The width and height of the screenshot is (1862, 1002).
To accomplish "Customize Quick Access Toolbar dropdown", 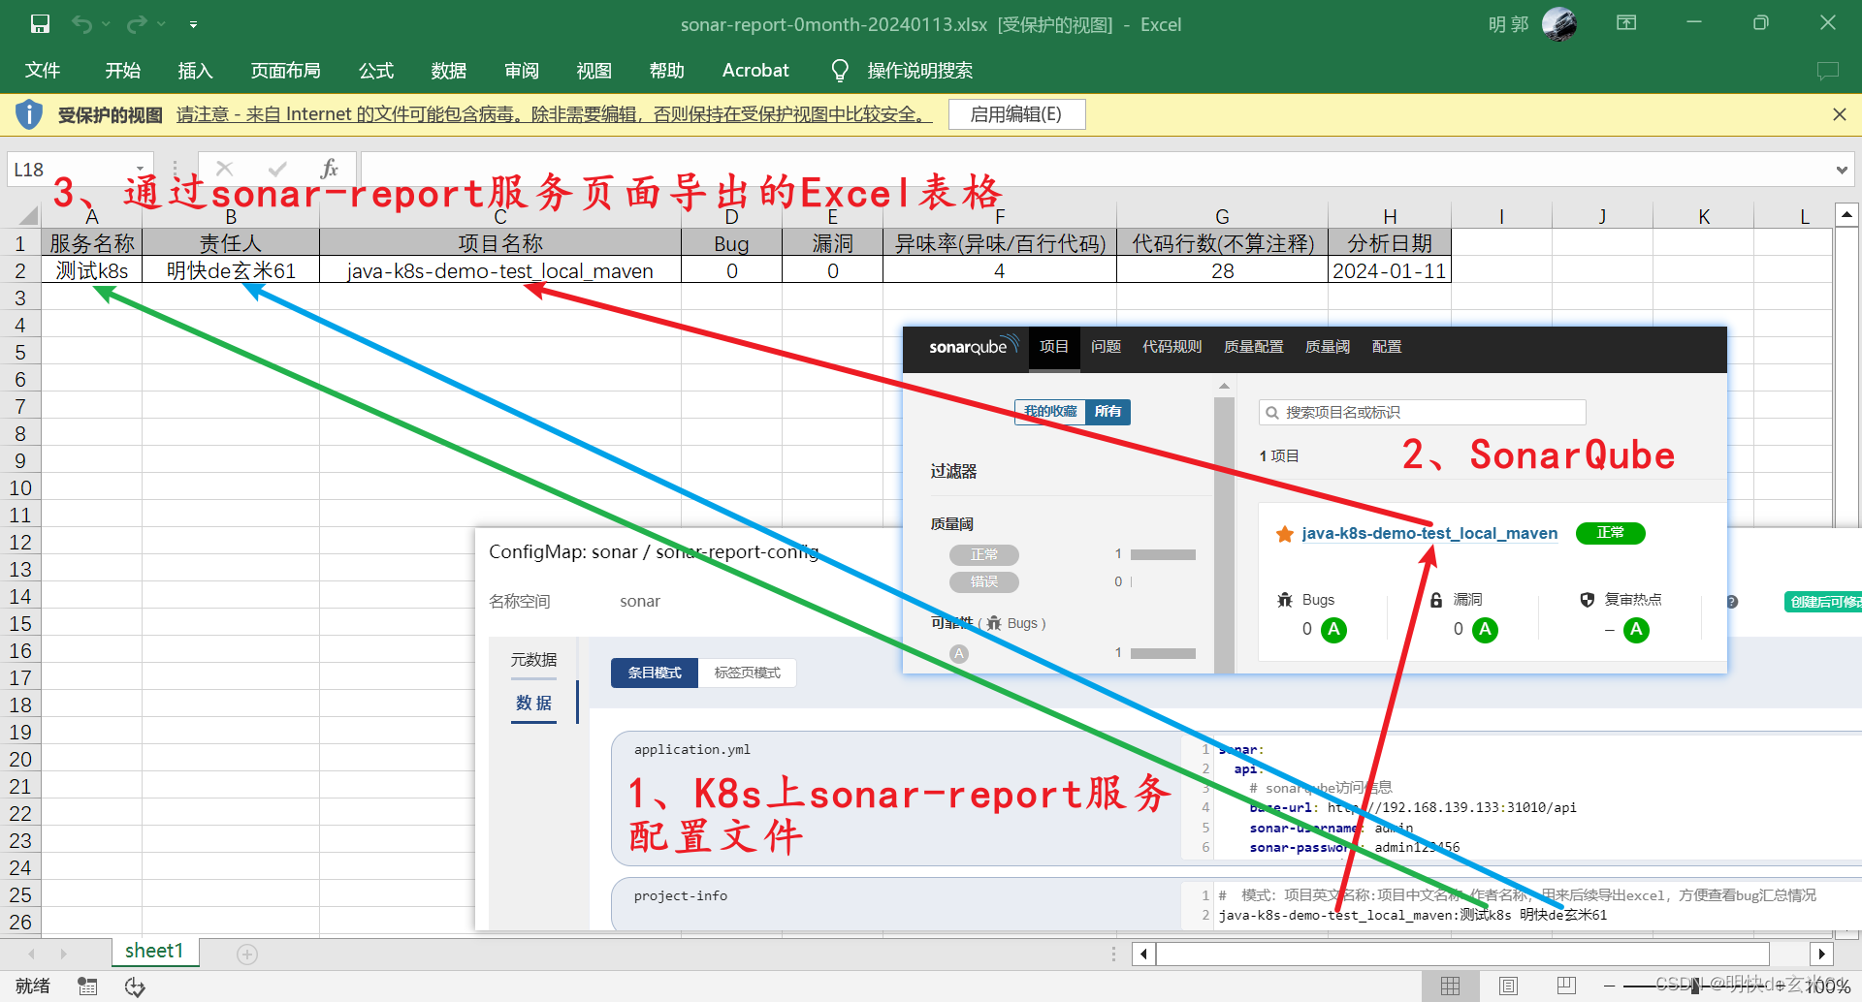I will (x=193, y=24).
